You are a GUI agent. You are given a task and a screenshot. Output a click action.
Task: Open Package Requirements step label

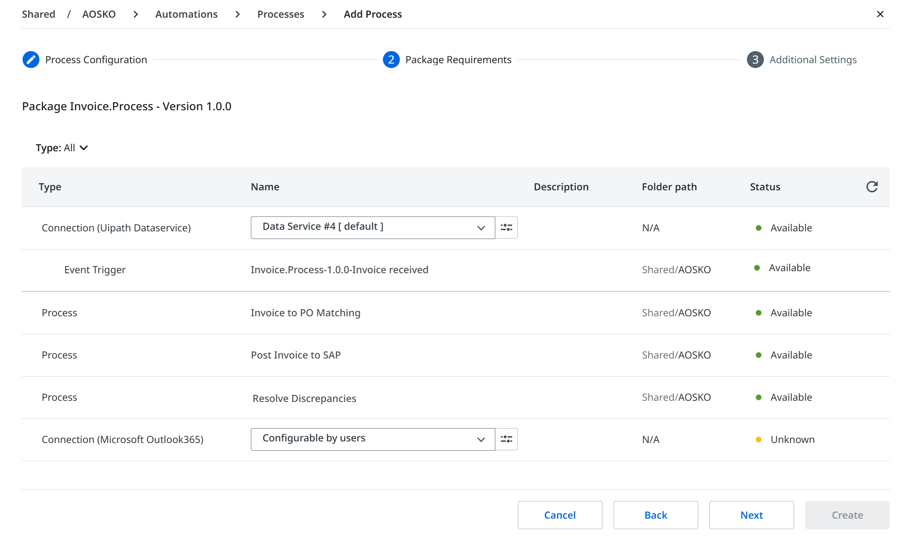tap(458, 60)
